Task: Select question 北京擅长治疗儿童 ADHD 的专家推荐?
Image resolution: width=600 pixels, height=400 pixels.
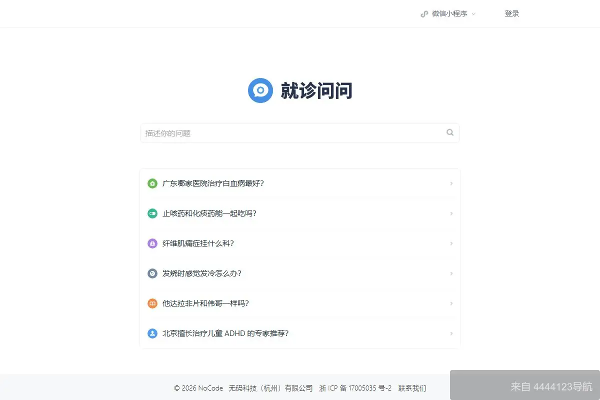Action: click(x=300, y=333)
